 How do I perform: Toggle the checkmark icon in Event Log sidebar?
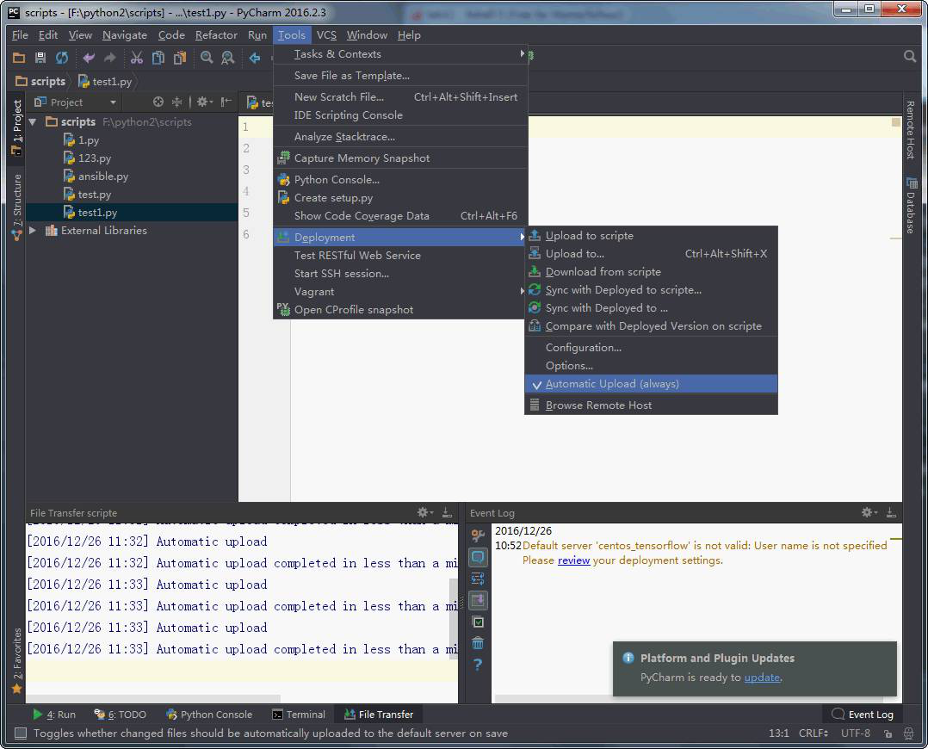(x=478, y=622)
